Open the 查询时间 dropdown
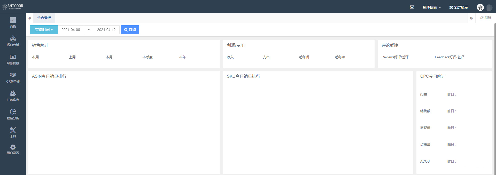The width and height of the screenshot is (496, 175). (44, 30)
